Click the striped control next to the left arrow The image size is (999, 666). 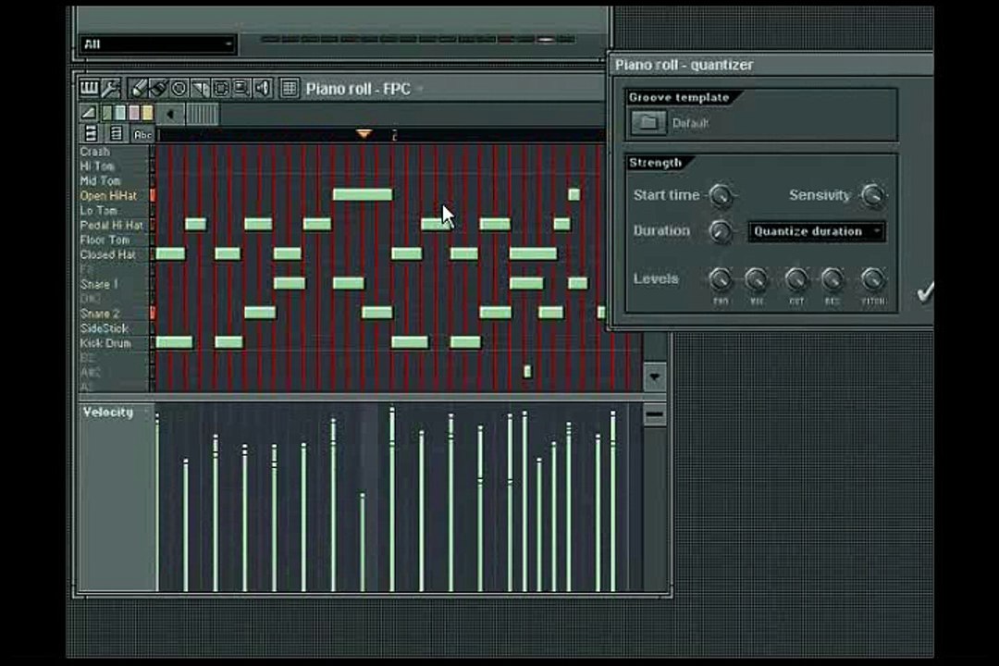pos(202,114)
